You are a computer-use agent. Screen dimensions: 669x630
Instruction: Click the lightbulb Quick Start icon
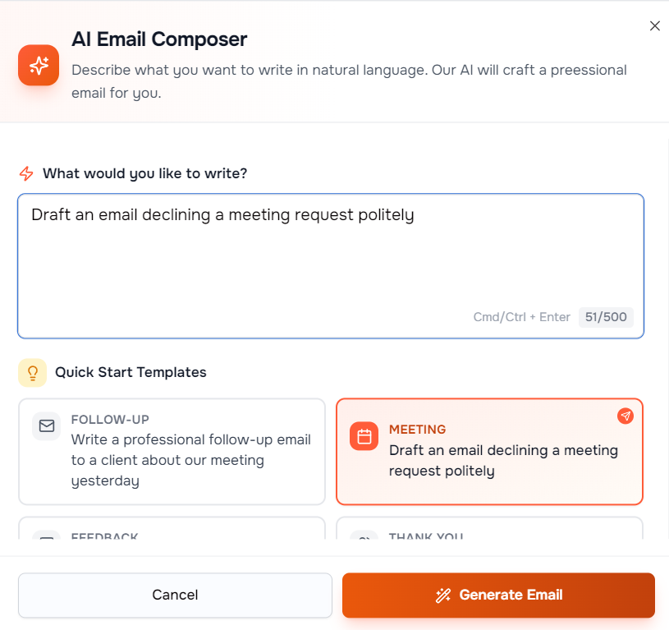click(33, 373)
